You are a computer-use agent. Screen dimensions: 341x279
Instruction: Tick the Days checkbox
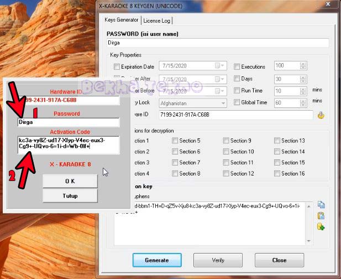237,79
